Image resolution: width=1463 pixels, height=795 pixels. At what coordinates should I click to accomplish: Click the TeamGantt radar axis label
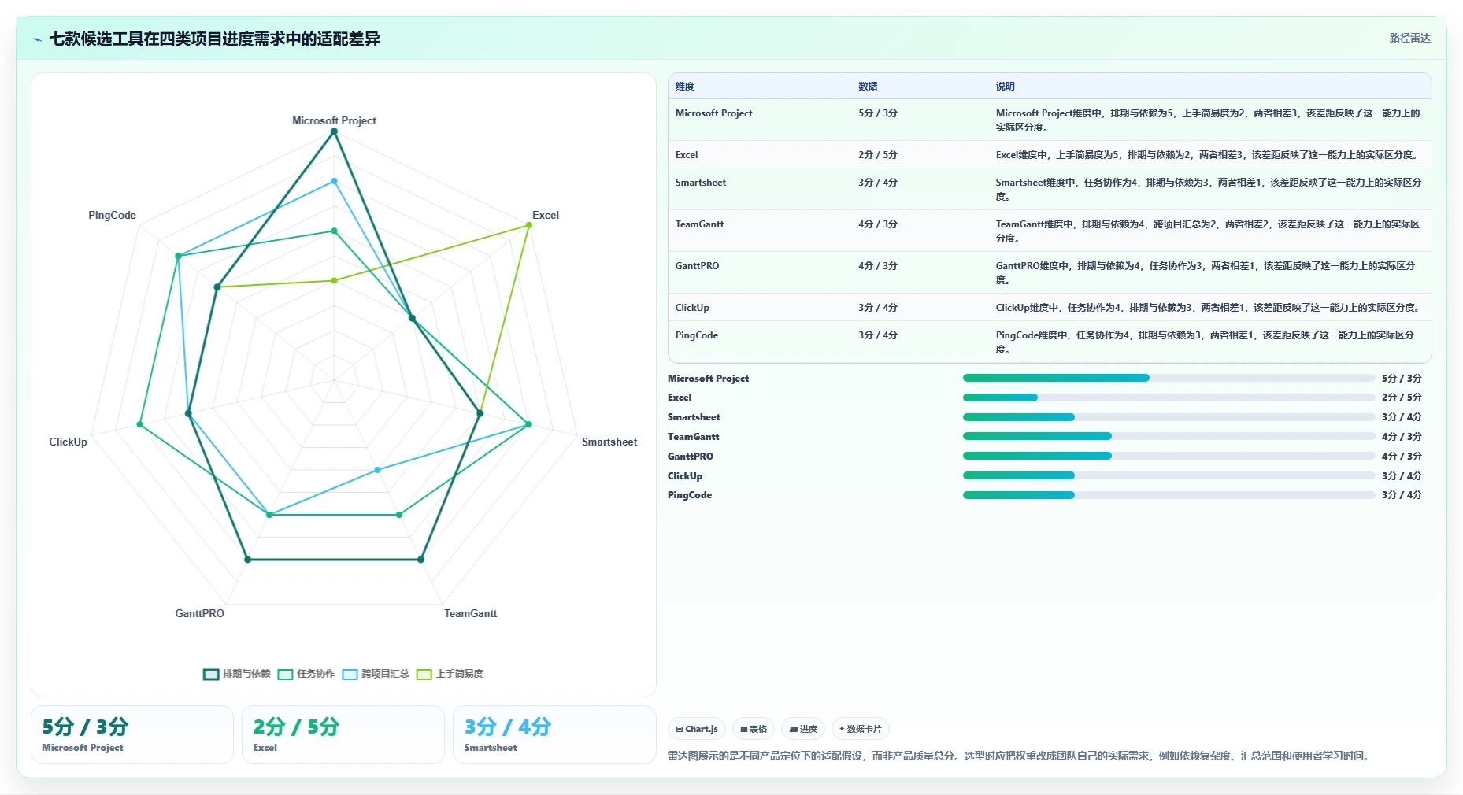[470, 613]
